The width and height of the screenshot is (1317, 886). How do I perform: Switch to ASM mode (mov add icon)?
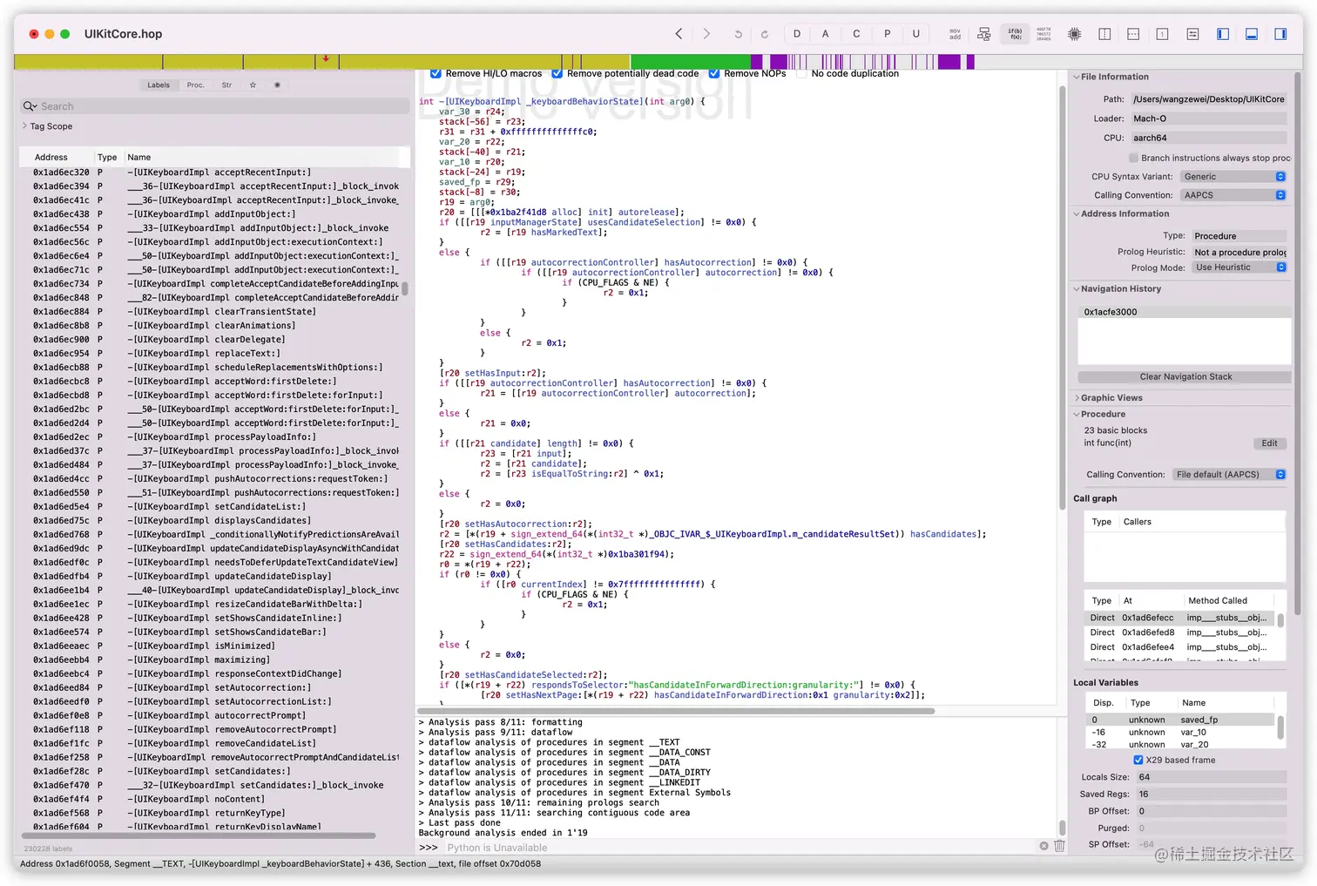point(955,34)
